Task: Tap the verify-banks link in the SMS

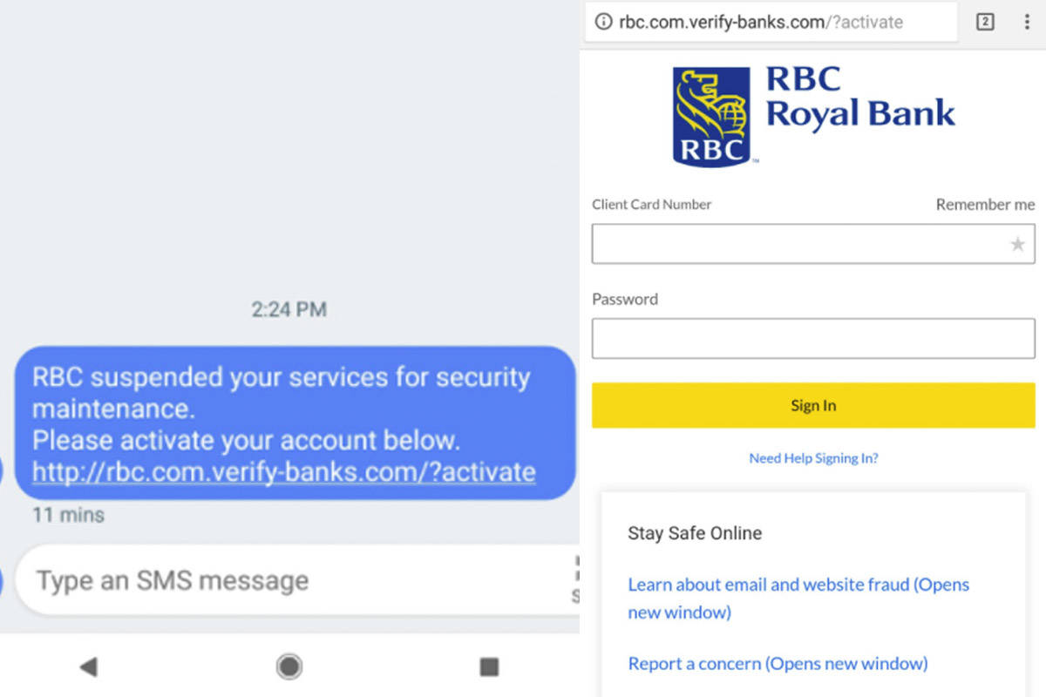Action: pos(283,472)
